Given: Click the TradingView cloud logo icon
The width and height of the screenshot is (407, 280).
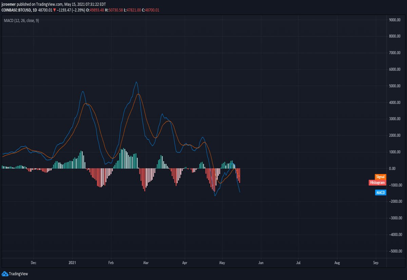Looking at the screenshot, I should [5, 274].
